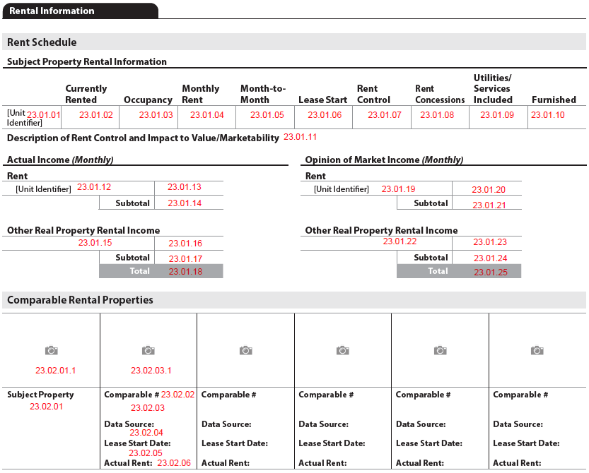Select actual rent amount field 23.01.13
The height and width of the screenshot is (473, 589).
pyautogui.click(x=185, y=187)
